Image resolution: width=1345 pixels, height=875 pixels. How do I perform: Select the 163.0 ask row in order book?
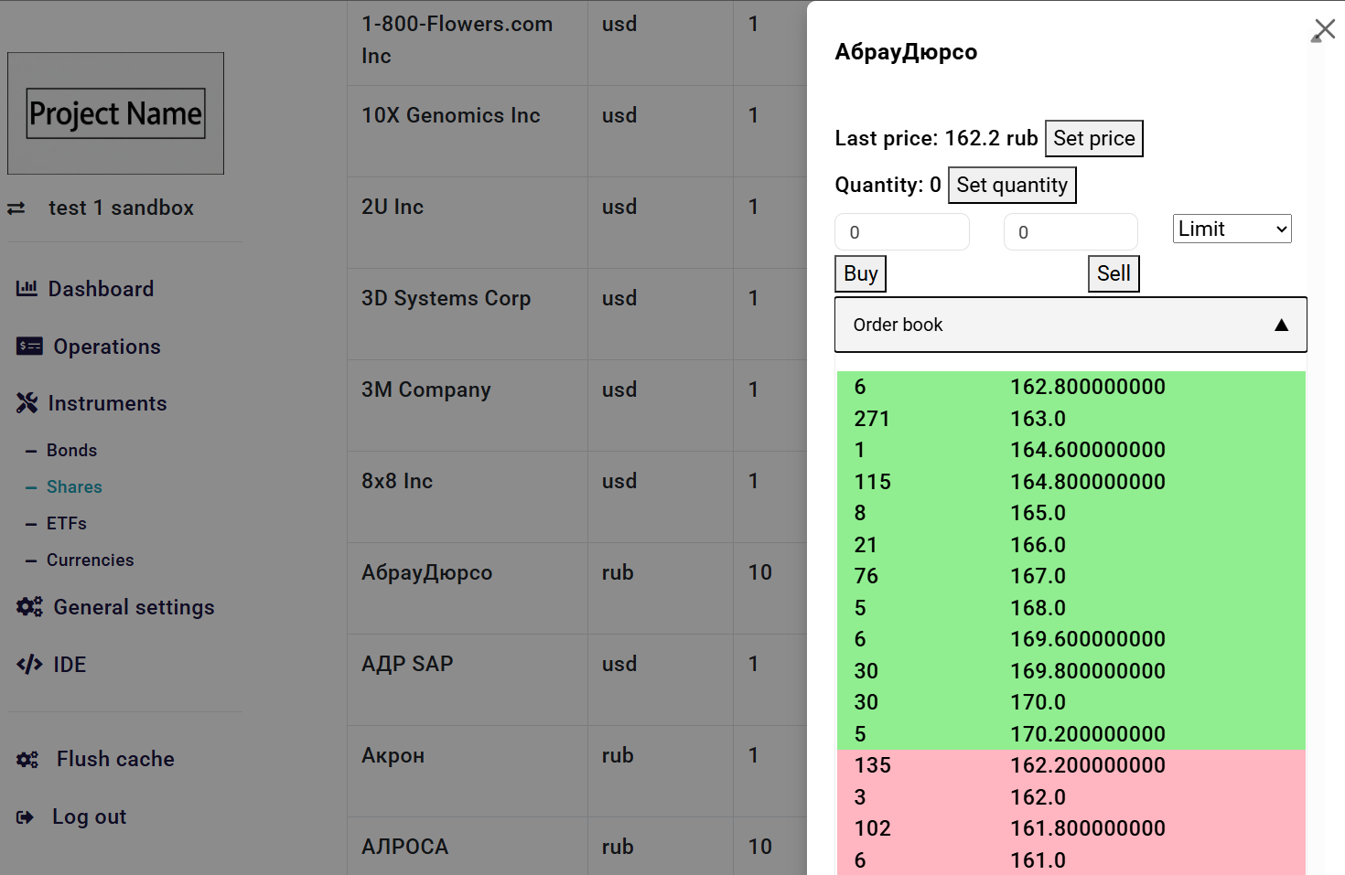(x=1038, y=419)
